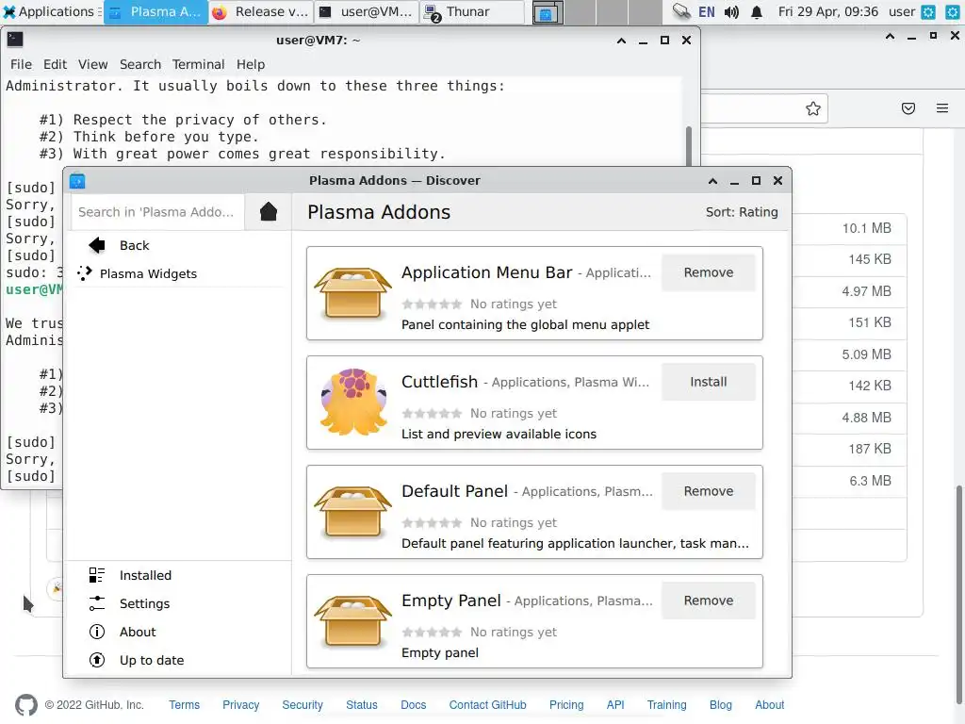
Task: Select Settings in Discover sidebar
Action: (144, 603)
